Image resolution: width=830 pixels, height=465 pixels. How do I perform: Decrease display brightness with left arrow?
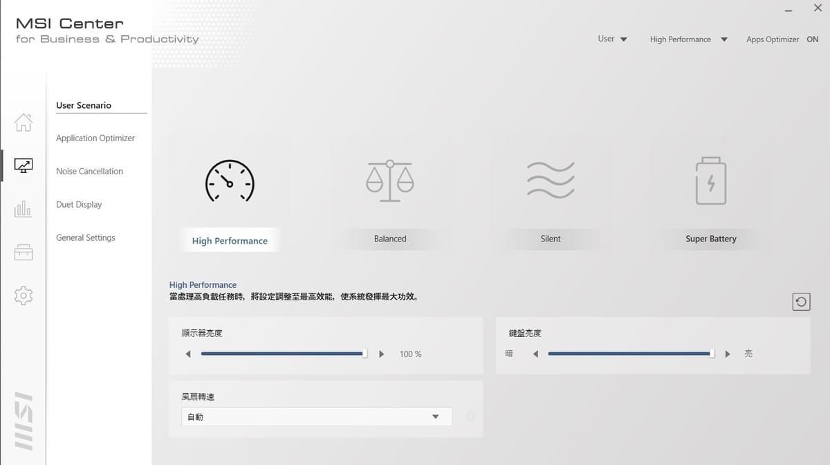(188, 354)
